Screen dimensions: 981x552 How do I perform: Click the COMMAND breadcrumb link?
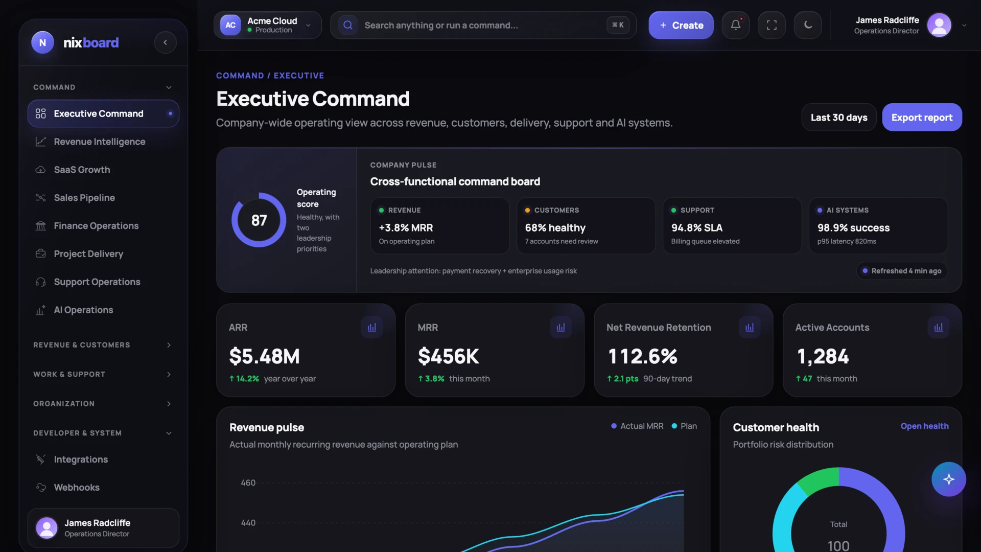coord(240,76)
